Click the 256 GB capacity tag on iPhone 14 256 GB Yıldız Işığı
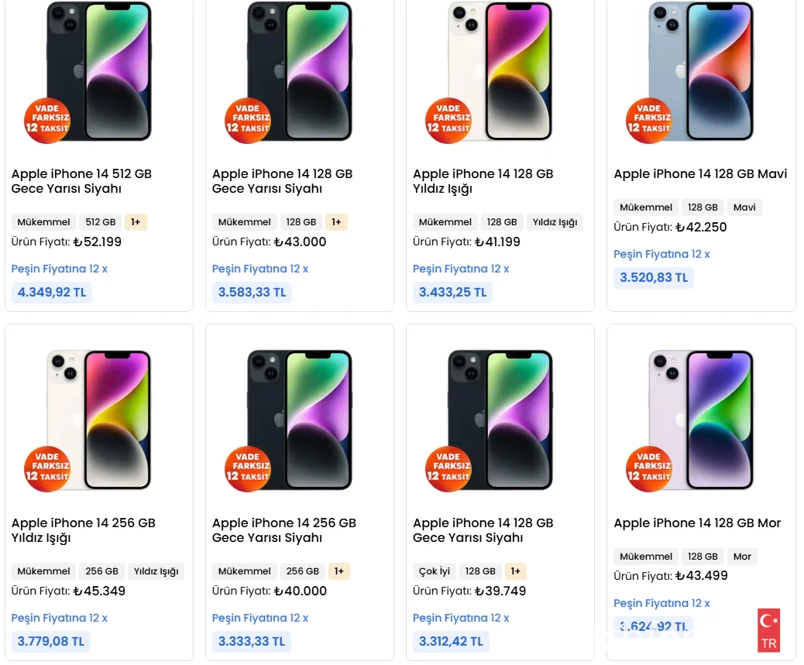This screenshot has width=804, height=665. point(101,571)
